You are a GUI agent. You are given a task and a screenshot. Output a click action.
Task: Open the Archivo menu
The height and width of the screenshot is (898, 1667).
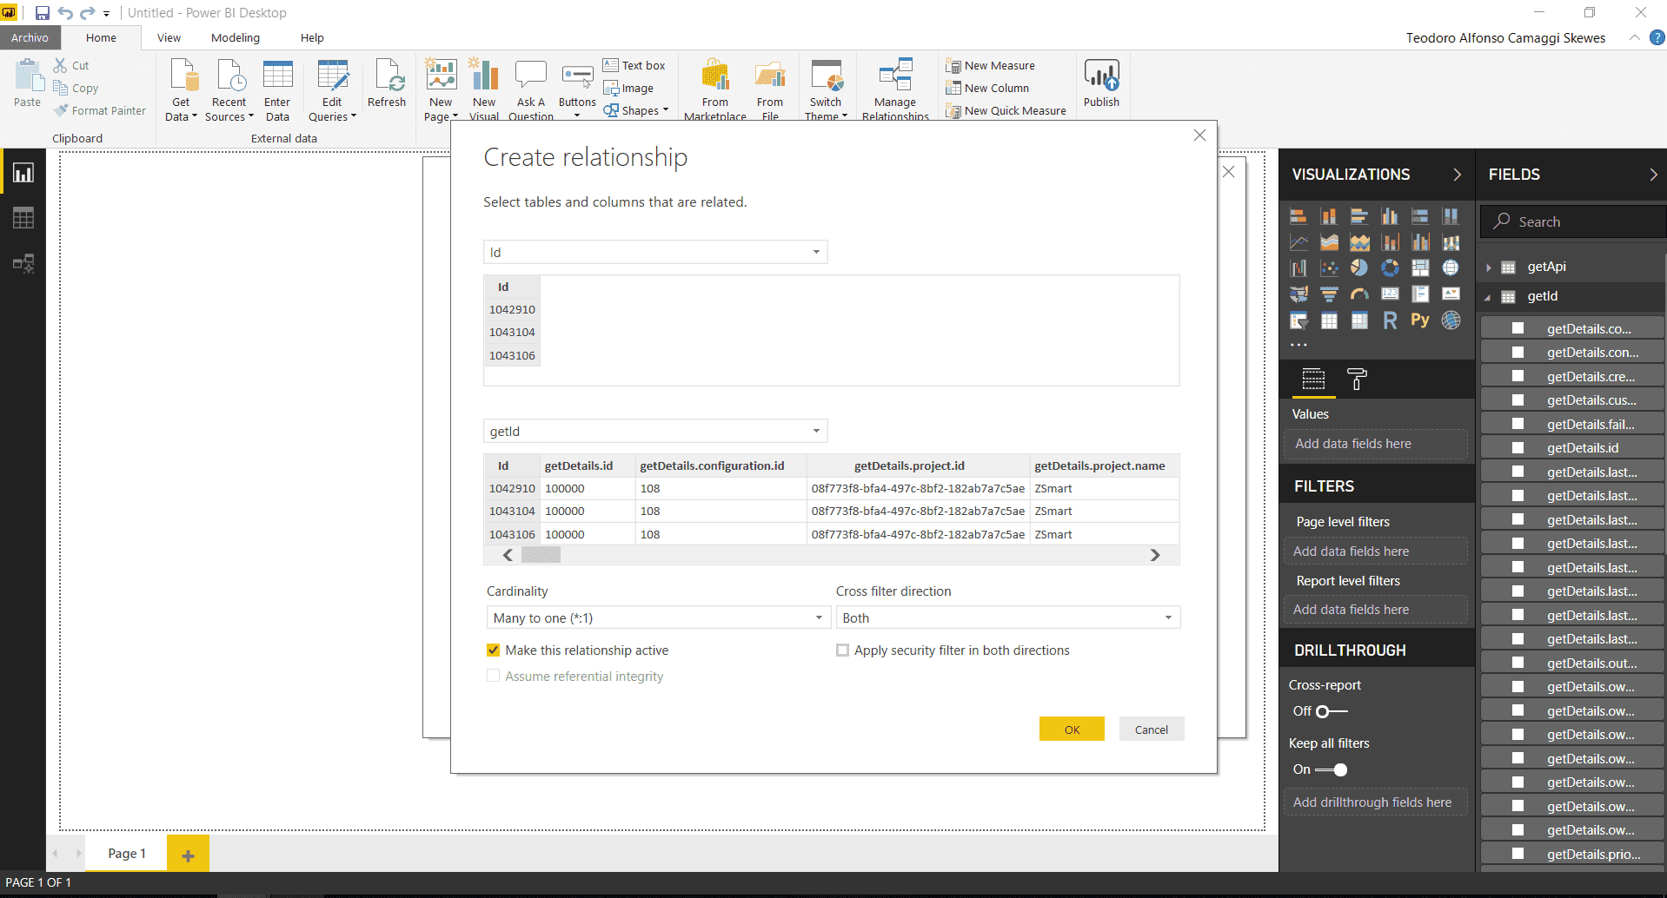30,37
